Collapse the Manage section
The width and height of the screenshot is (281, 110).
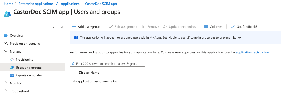[6, 52]
